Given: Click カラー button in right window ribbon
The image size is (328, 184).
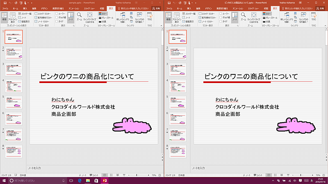Looking at the screenshot, I should click(267, 13).
